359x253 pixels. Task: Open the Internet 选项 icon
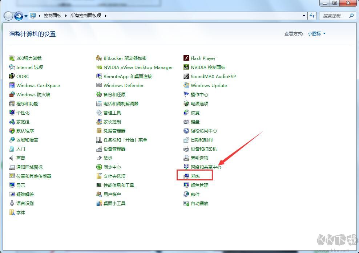(12, 67)
